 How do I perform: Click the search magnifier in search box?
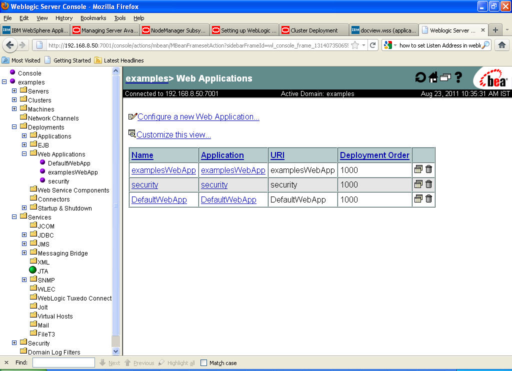(x=485, y=45)
